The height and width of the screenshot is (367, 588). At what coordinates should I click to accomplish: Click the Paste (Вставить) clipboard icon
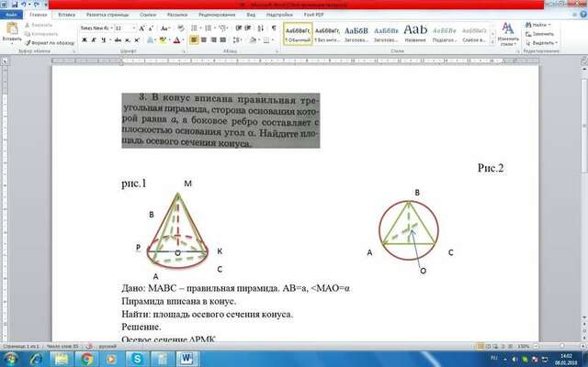12,28
